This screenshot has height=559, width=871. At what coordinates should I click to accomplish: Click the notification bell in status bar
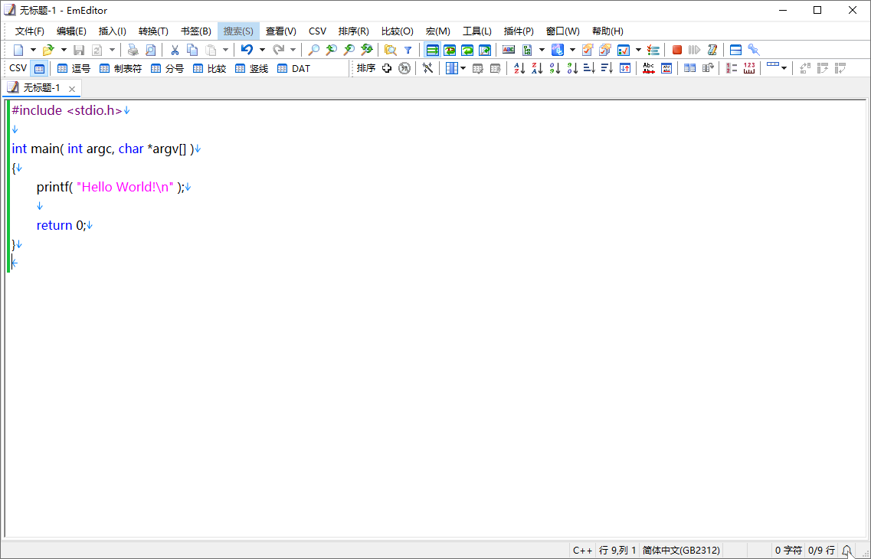(846, 550)
